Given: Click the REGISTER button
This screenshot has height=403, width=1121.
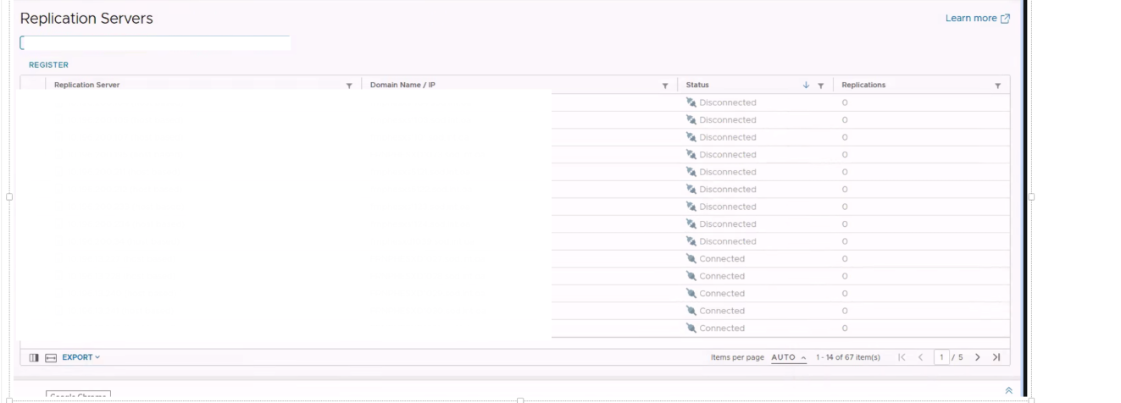Looking at the screenshot, I should [x=48, y=65].
